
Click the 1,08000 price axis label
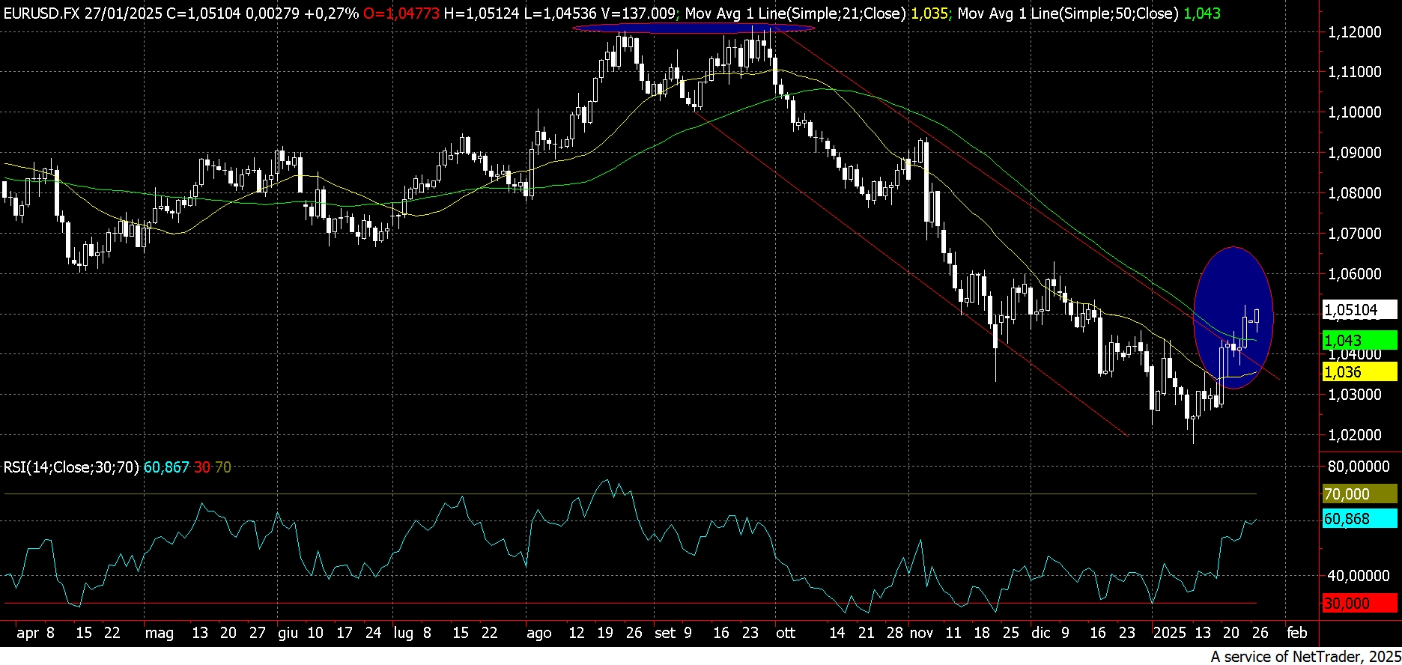[1354, 193]
